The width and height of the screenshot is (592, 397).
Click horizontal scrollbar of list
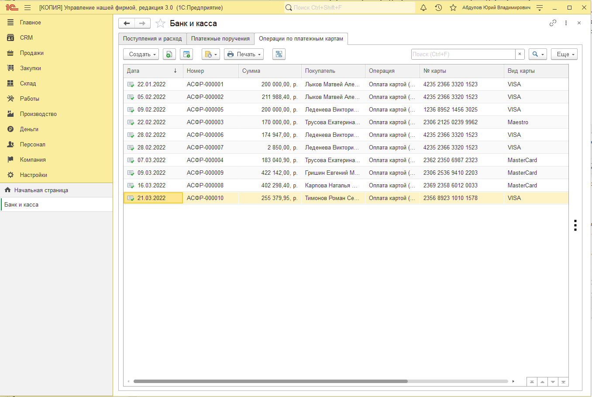271,381
